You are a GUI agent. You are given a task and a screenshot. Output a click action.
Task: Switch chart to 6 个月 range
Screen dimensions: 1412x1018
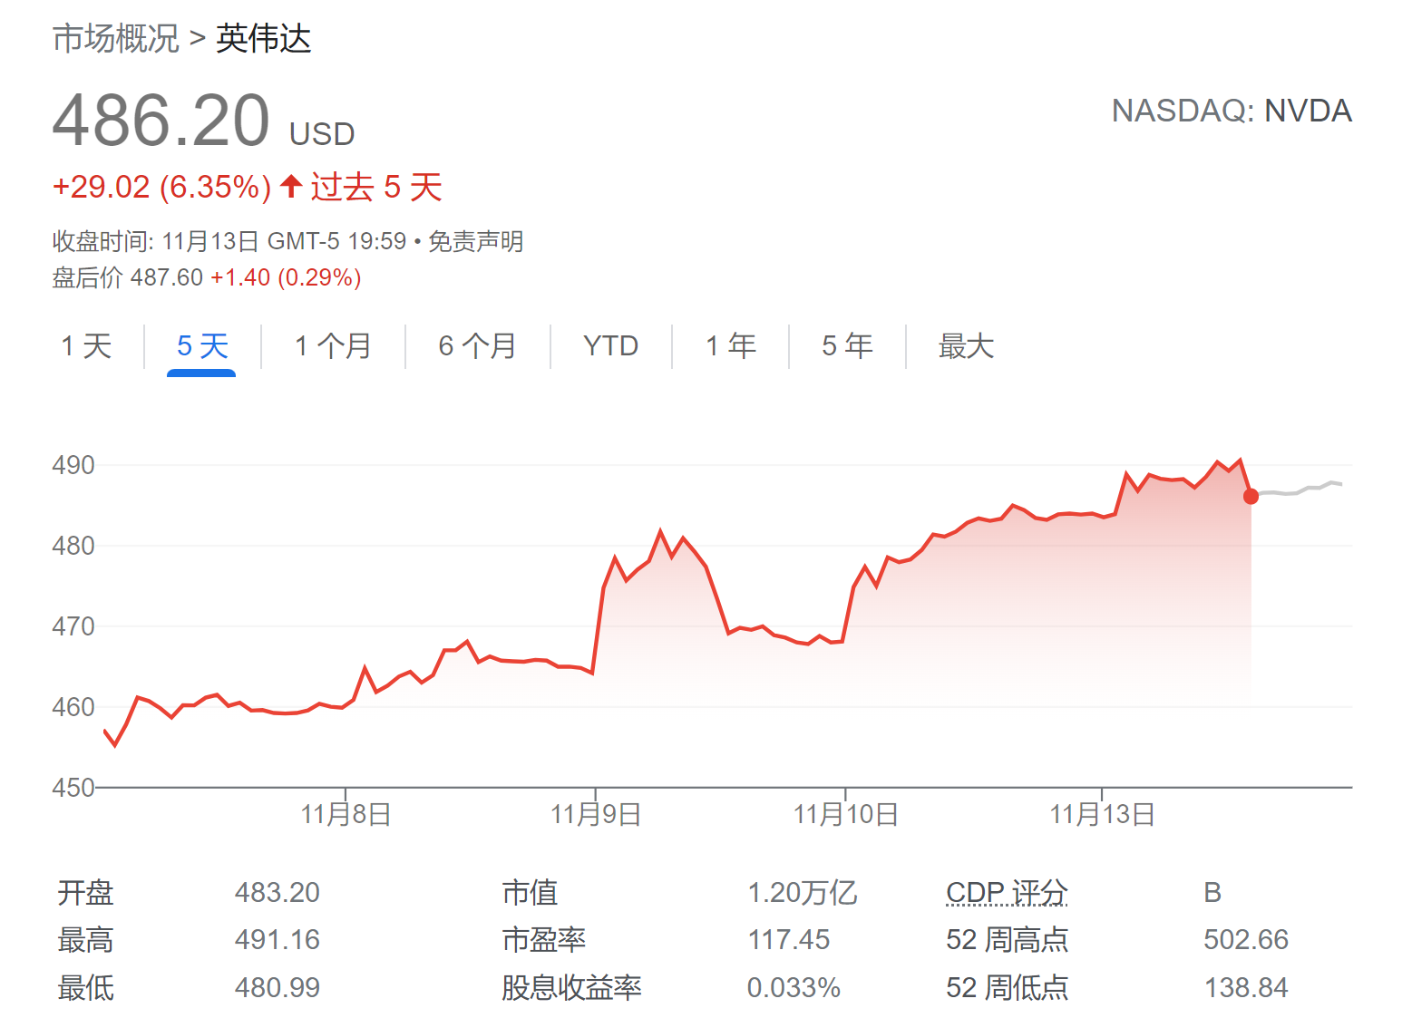[x=477, y=346]
